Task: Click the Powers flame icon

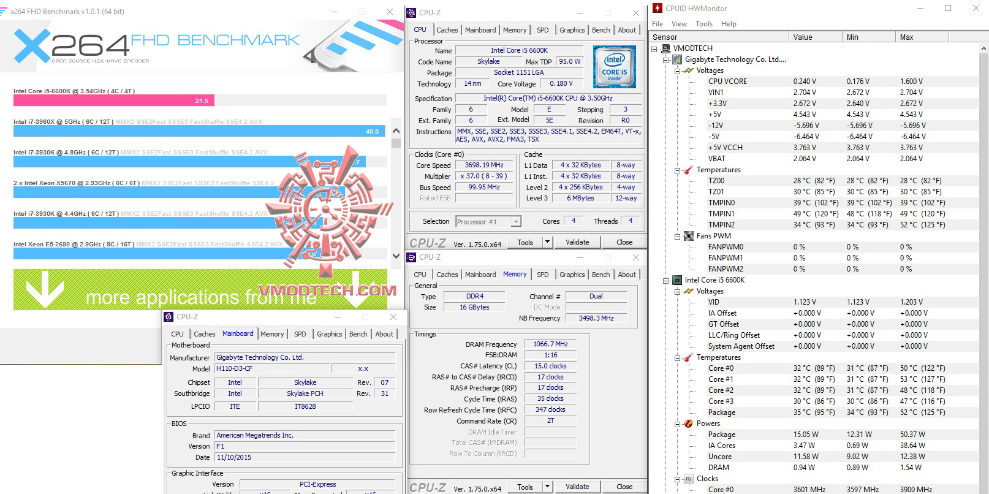Action: coord(689,424)
